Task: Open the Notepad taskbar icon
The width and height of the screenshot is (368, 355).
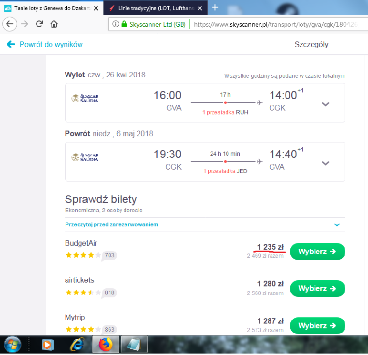Action: (134, 345)
